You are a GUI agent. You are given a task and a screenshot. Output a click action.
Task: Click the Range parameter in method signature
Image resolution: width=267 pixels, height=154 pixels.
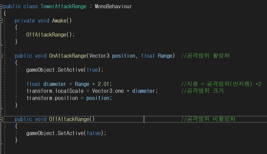click(165, 56)
